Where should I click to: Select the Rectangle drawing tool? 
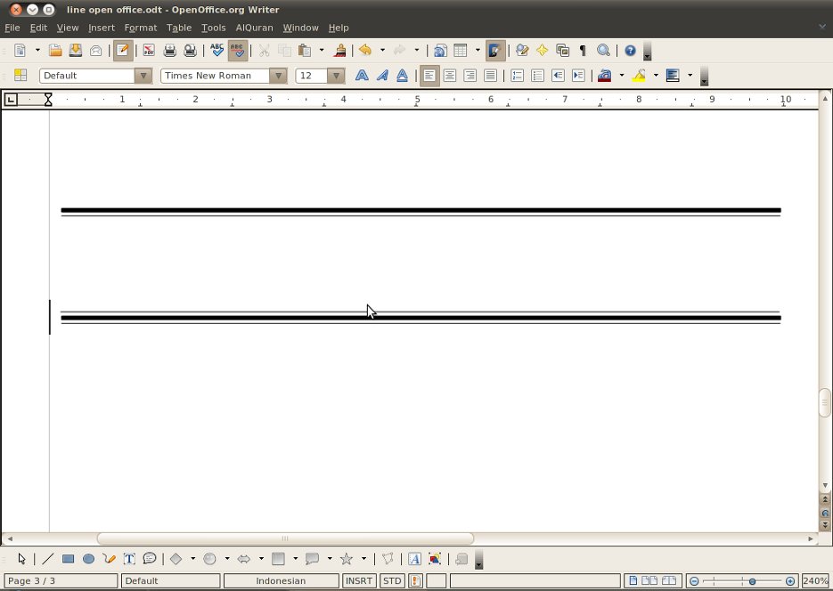tap(68, 559)
